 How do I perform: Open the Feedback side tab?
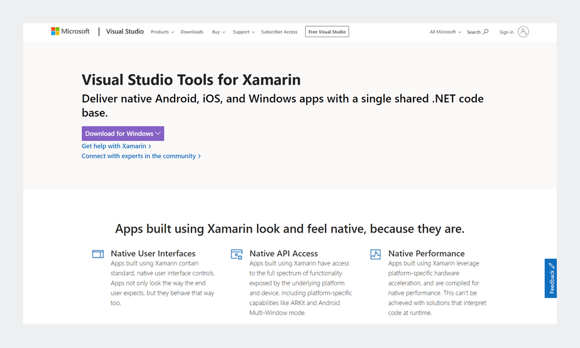click(x=550, y=278)
